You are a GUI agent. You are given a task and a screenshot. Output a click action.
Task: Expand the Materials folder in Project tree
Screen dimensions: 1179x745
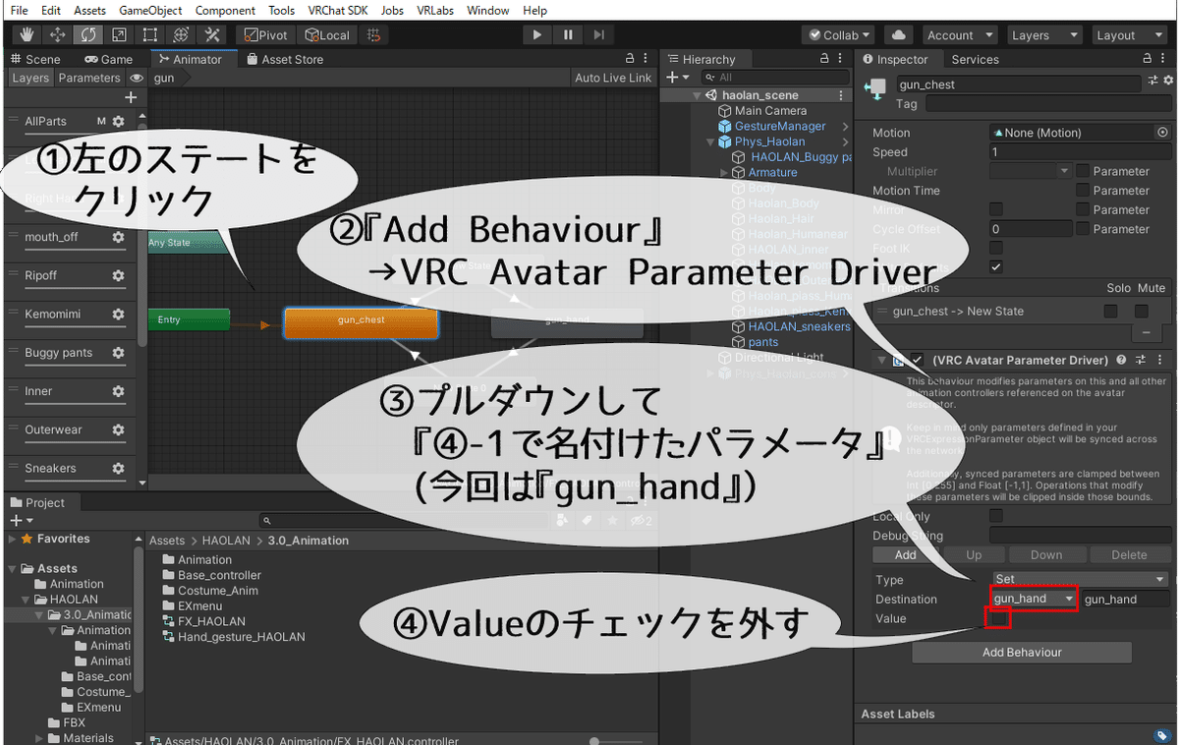coord(40,738)
